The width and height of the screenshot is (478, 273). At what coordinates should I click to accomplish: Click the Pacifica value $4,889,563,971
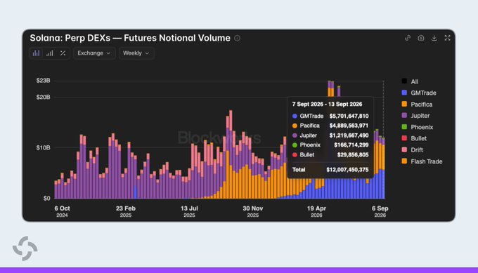349,126
